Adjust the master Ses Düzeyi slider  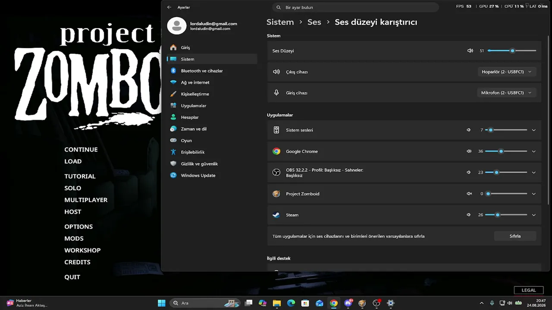point(512,51)
